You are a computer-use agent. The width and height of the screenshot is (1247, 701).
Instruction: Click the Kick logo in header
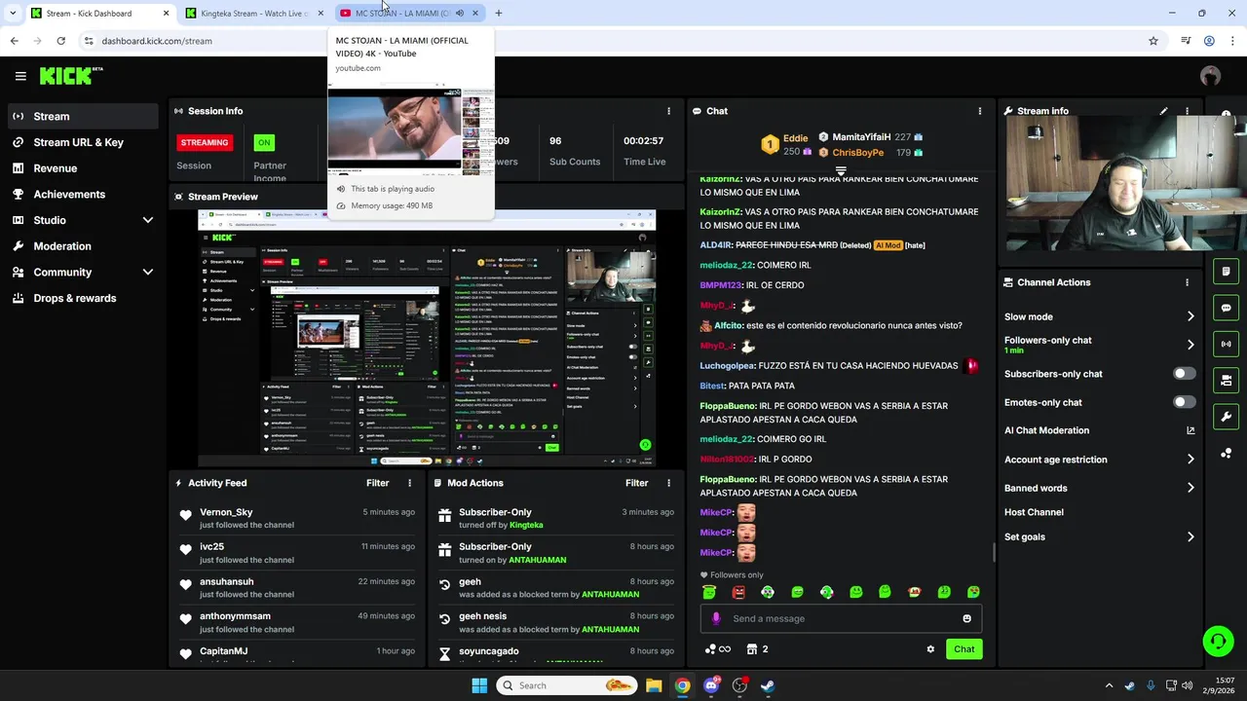click(70, 76)
